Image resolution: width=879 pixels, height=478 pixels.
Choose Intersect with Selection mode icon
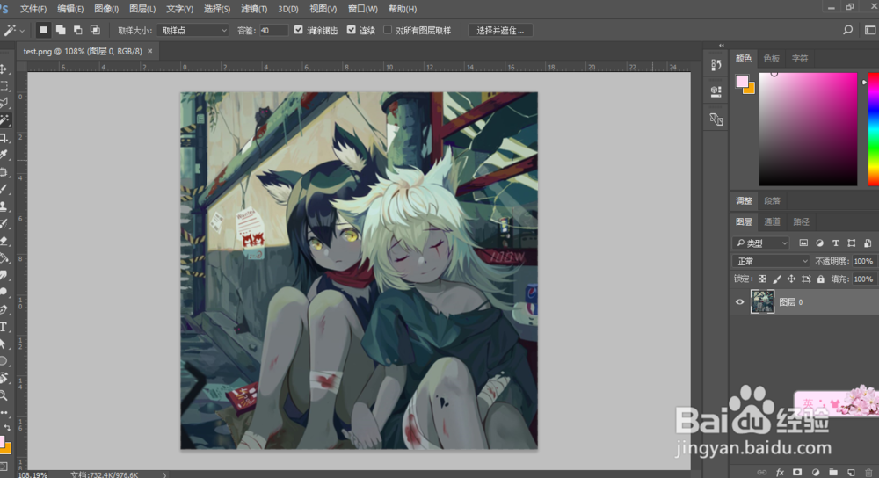(95, 30)
